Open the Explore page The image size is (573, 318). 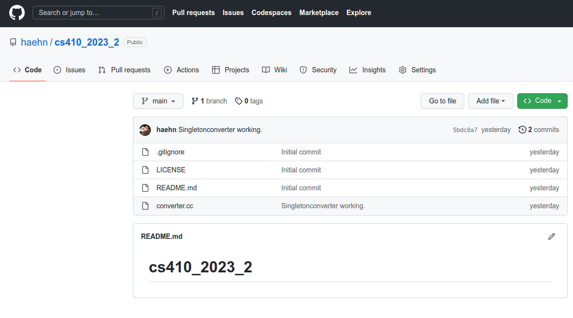tap(359, 13)
